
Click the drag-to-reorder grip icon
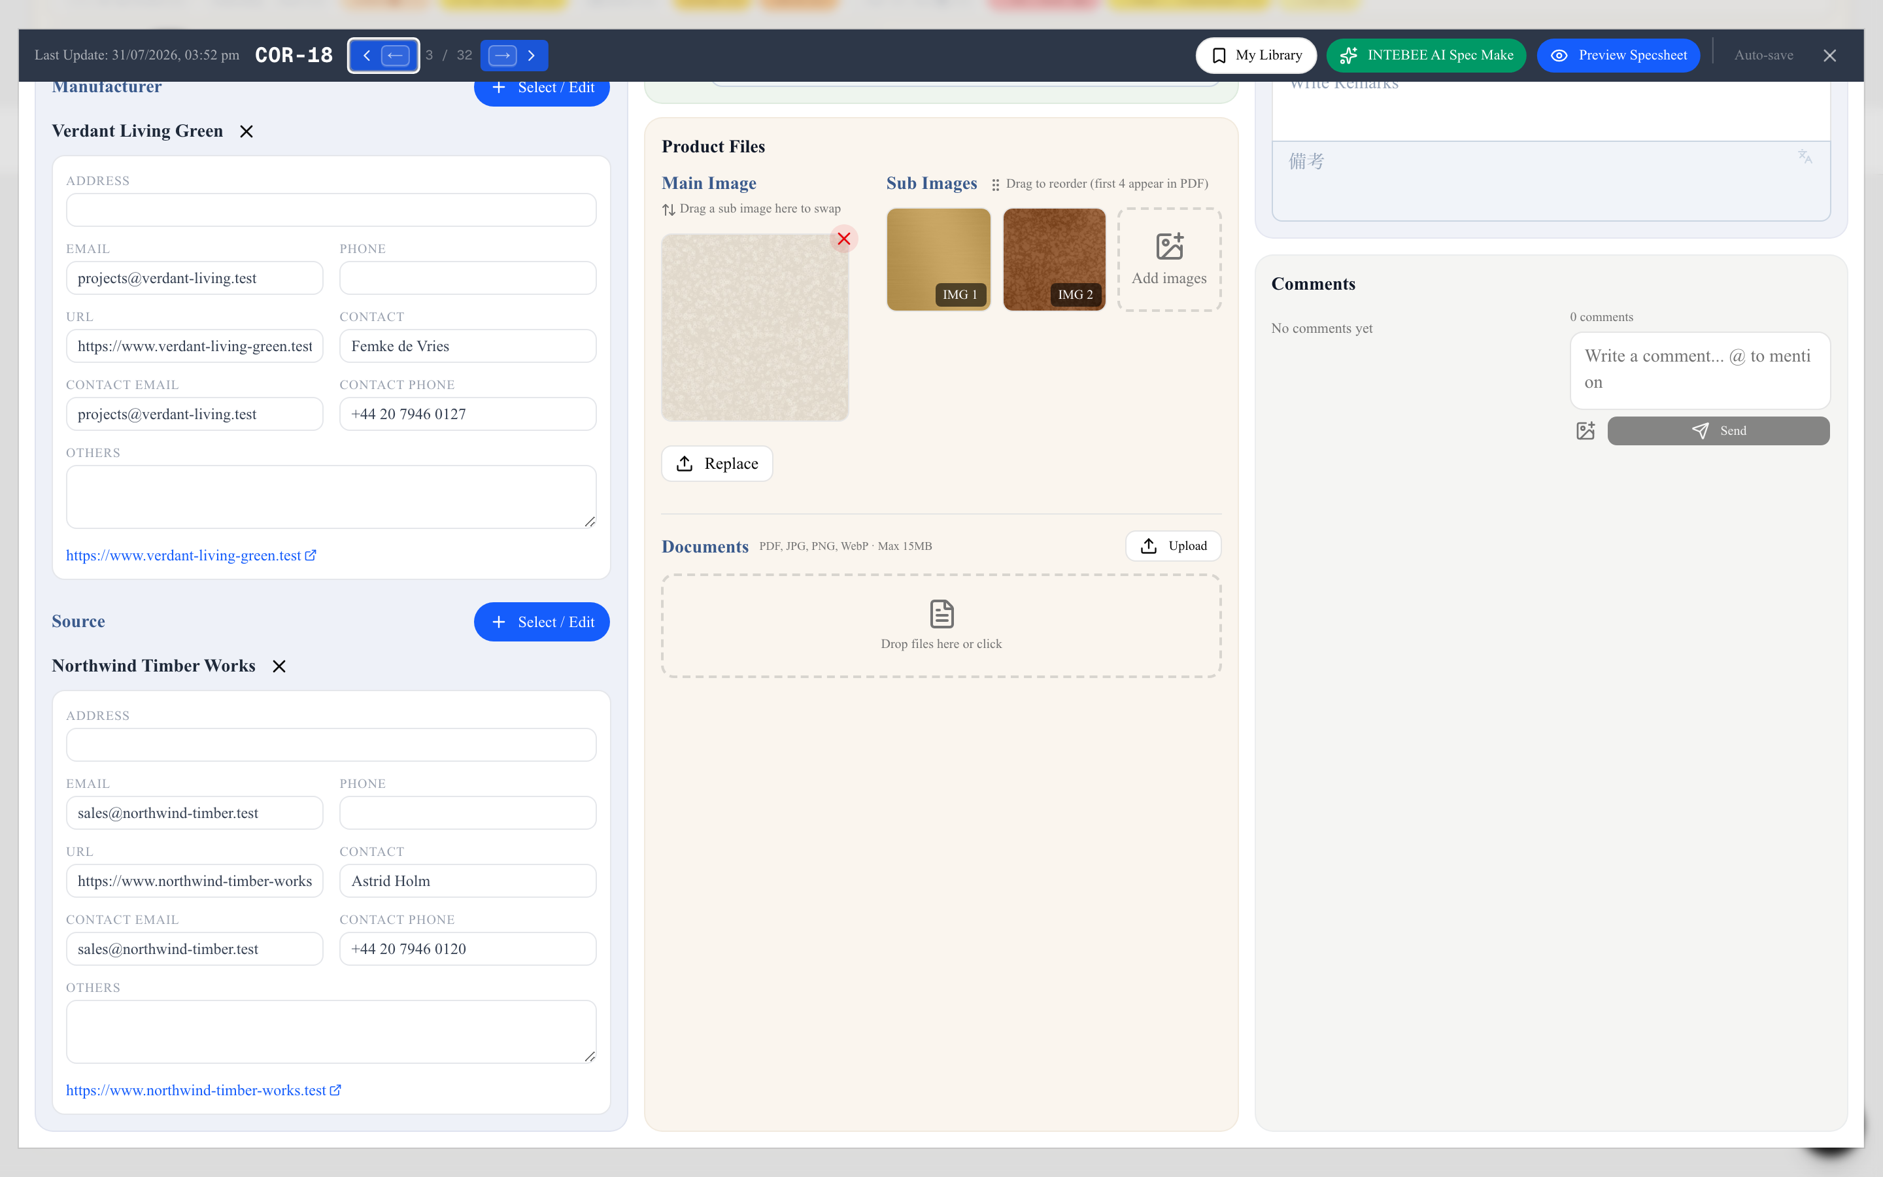click(x=995, y=184)
